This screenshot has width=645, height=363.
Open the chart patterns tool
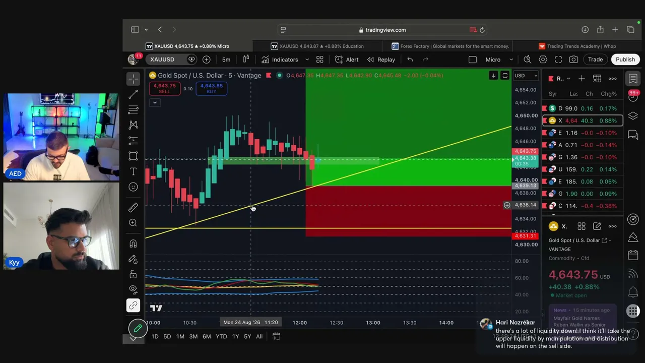pyautogui.click(x=133, y=125)
